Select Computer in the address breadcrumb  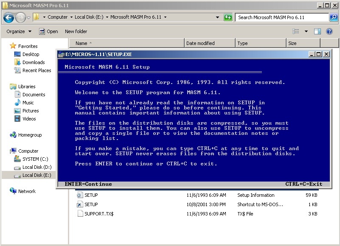(x=57, y=17)
